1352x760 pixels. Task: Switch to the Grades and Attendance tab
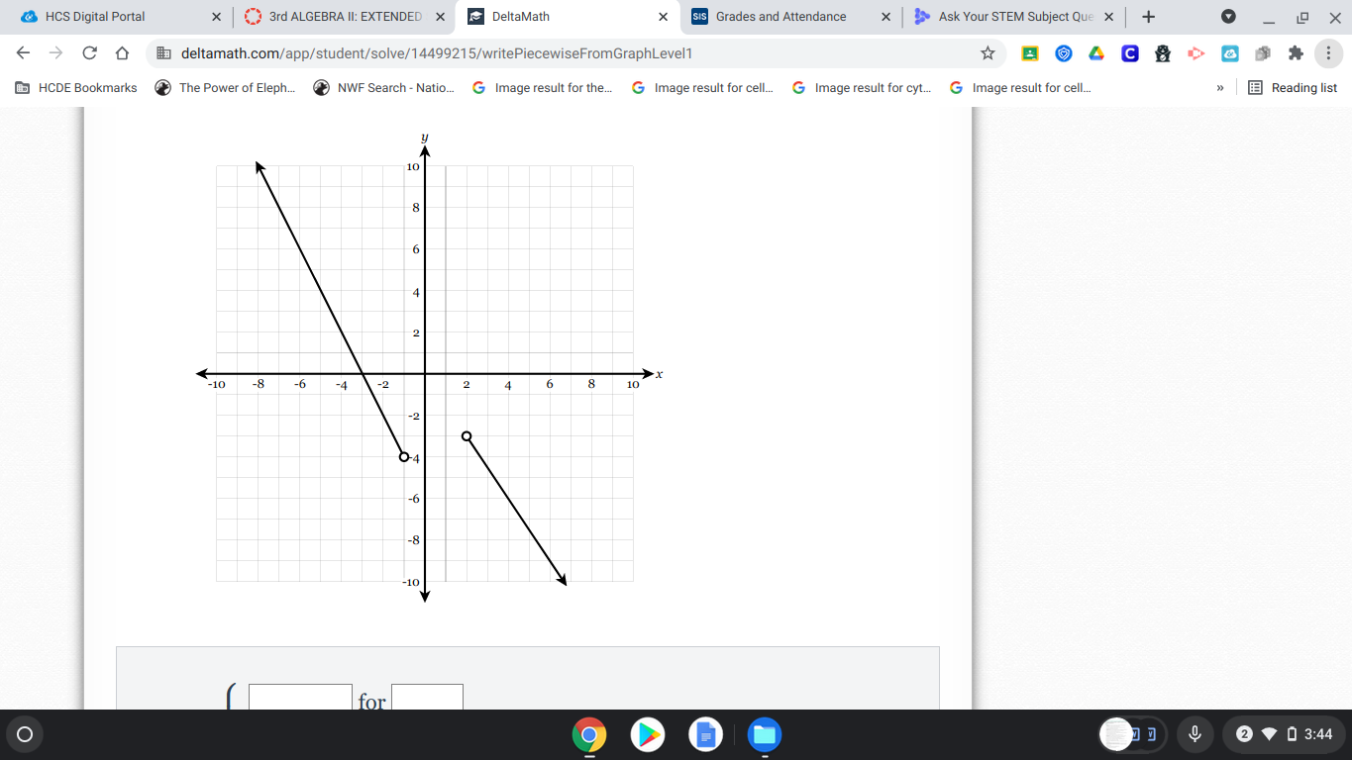click(x=782, y=17)
